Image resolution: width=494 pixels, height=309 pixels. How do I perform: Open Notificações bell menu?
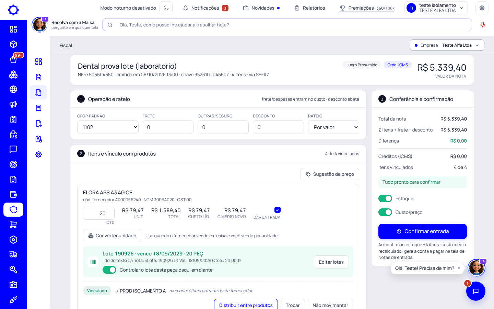pyautogui.click(x=205, y=8)
